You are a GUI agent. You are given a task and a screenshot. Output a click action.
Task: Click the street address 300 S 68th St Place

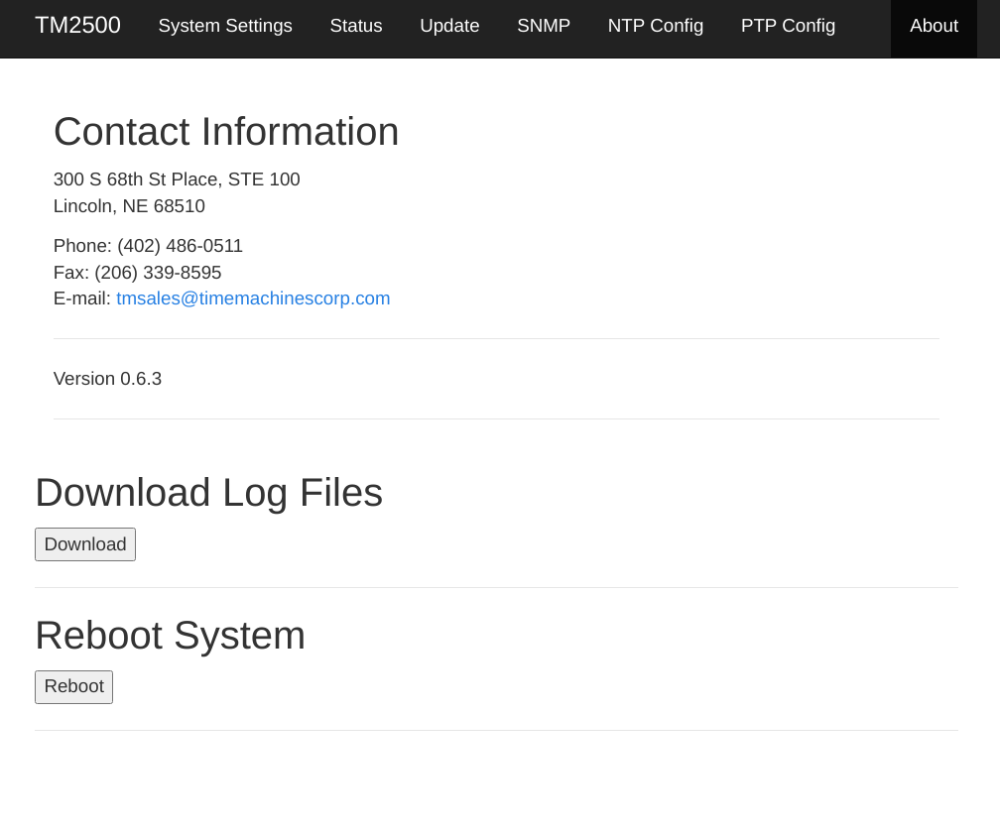pos(177,179)
